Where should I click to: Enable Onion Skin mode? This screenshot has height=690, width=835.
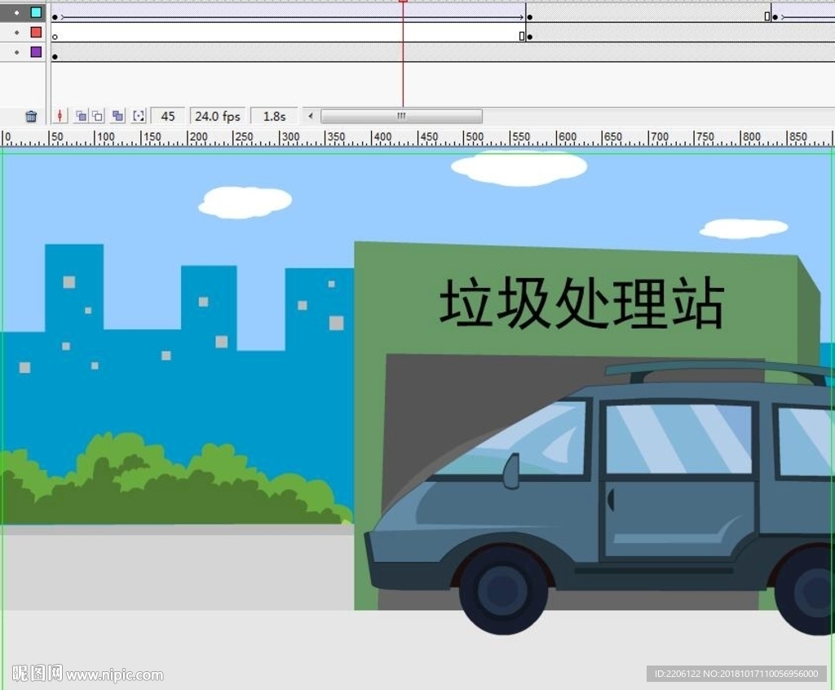tap(80, 116)
